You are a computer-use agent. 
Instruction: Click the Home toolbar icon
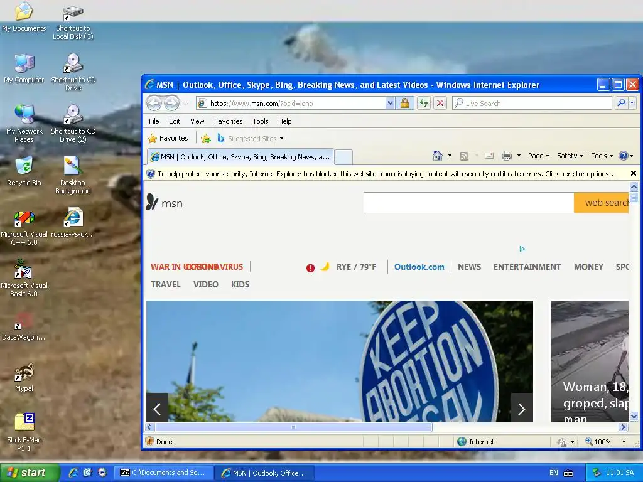click(x=438, y=156)
